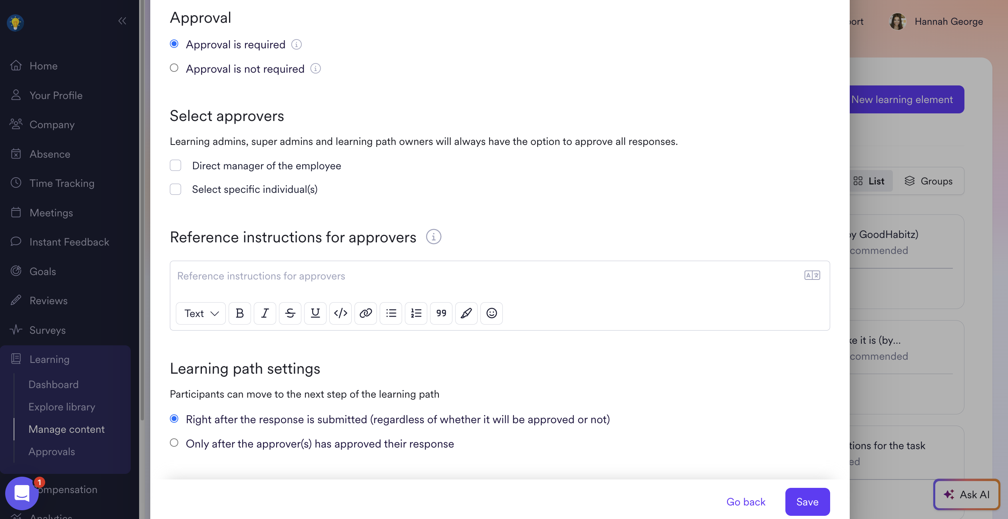
Task: Toggle bold formatting in editor toolbar
Action: (x=240, y=313)
